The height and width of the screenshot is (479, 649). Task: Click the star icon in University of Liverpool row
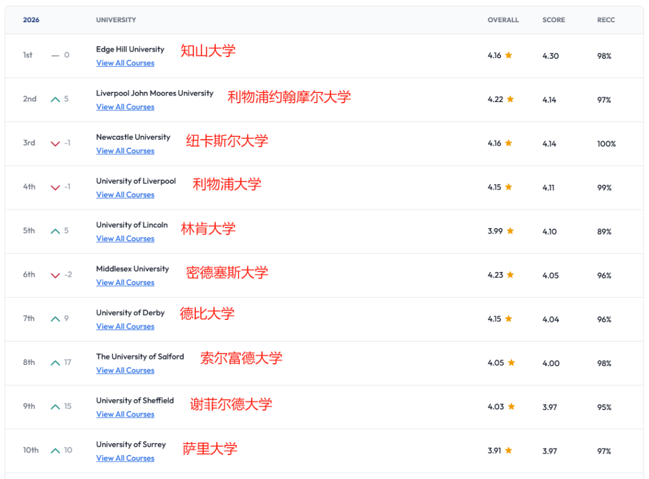pos(509,187)
